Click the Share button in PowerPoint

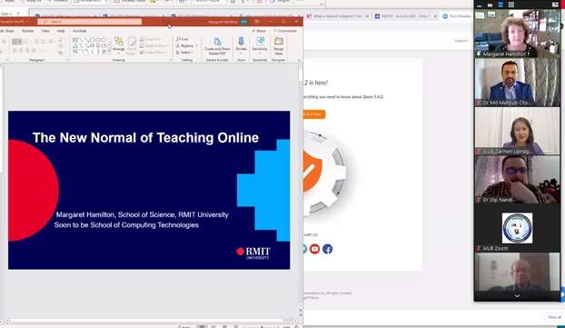click(259, 31)
